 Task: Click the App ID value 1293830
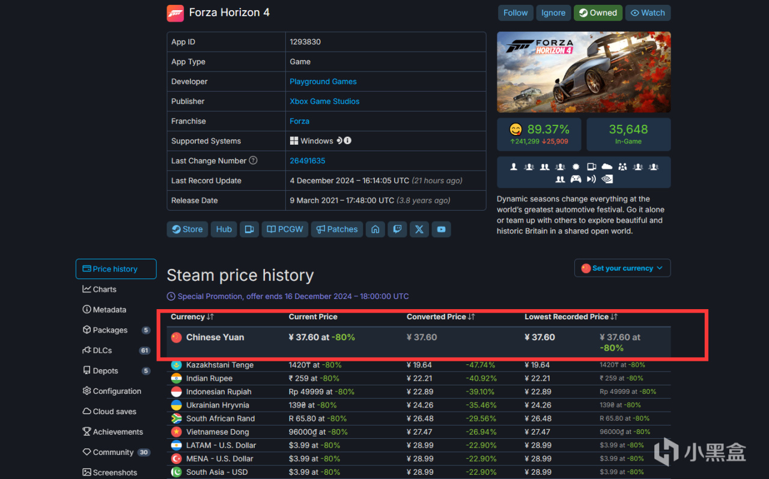pos(305,42)
